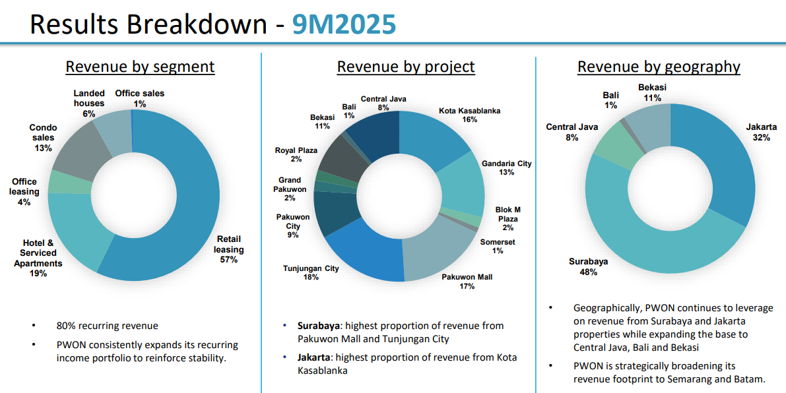This screenshot has width=786, height=393.
Task: Click the blue "9M2025" title text
Action: click(x=344, y=24)
